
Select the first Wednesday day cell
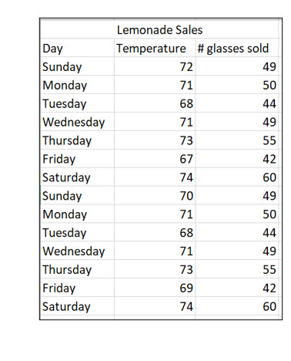77,122
